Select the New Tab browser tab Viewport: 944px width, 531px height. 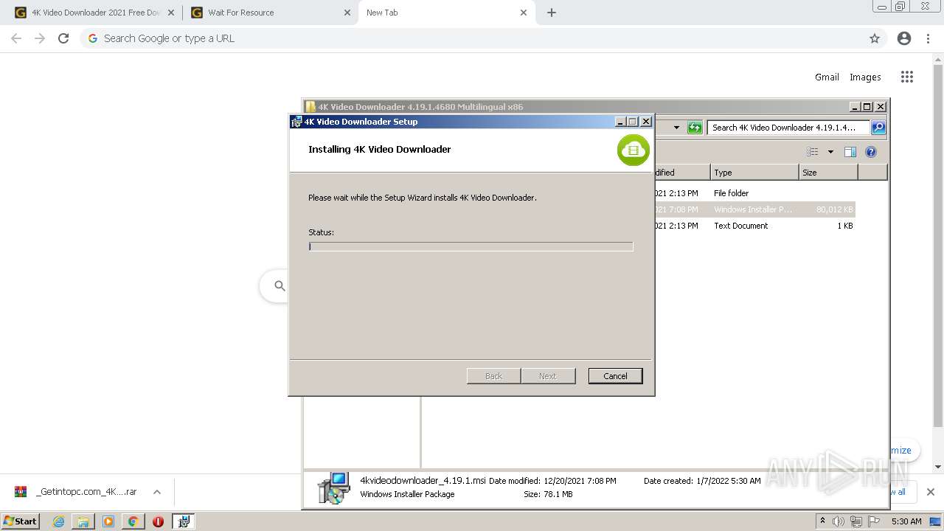coord(445,13)
